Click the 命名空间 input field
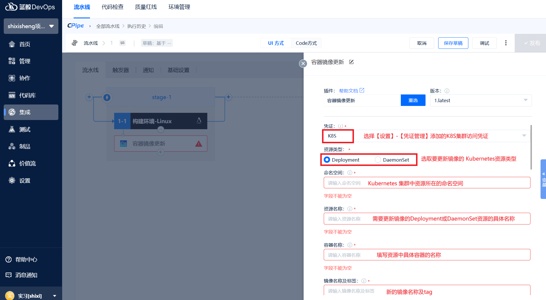 tap(427, 183)
